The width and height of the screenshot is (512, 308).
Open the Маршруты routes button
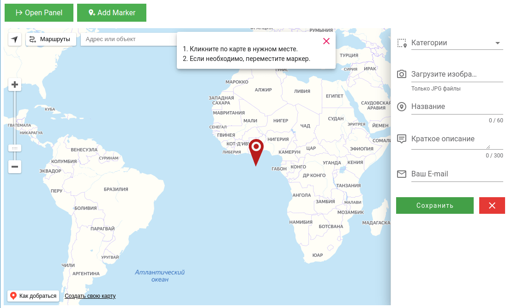coord(51,39)
